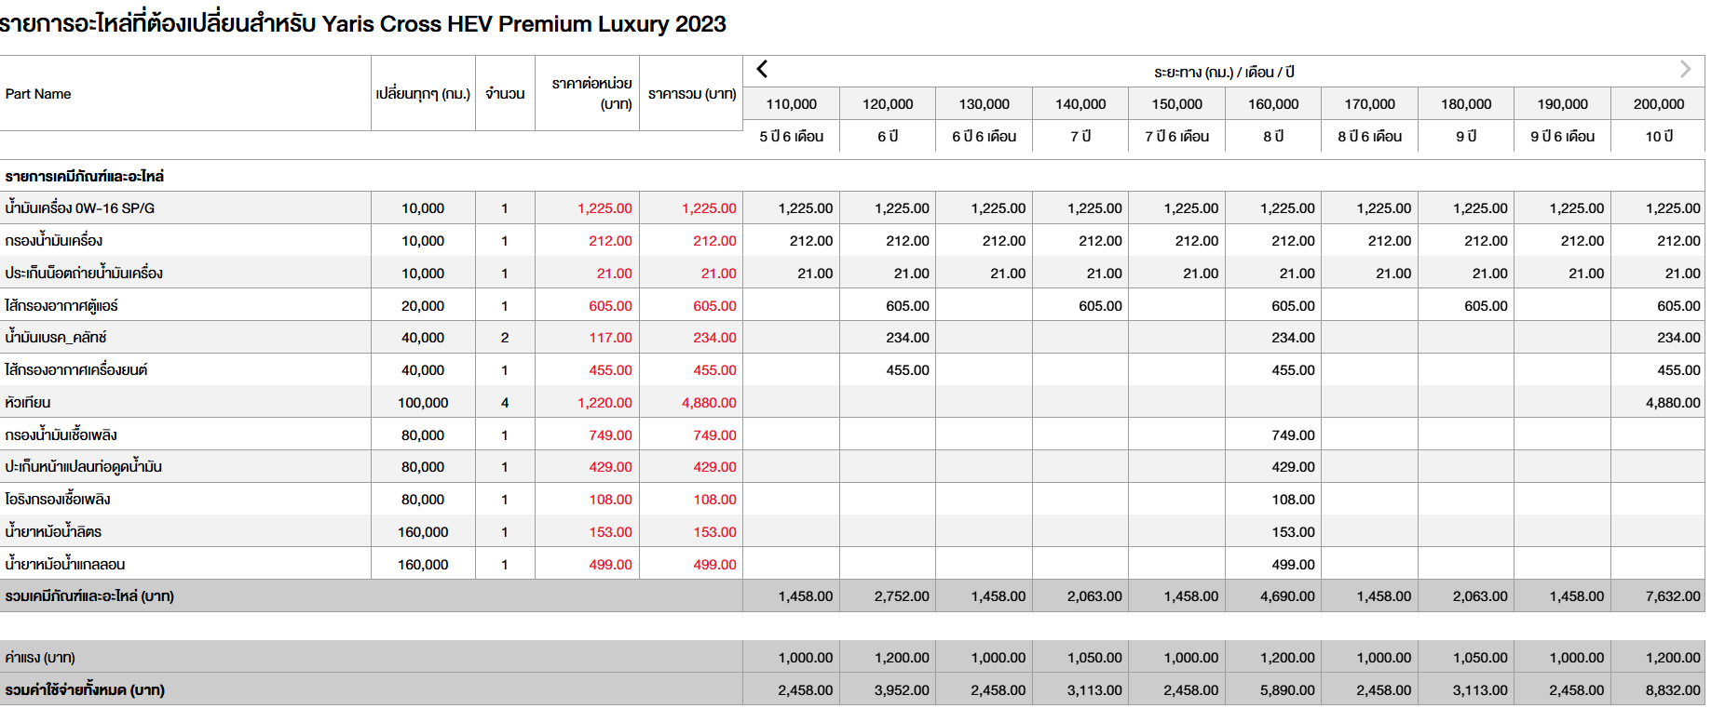
Task: Select the 110,000 km column header
Action: click(792, 104)
